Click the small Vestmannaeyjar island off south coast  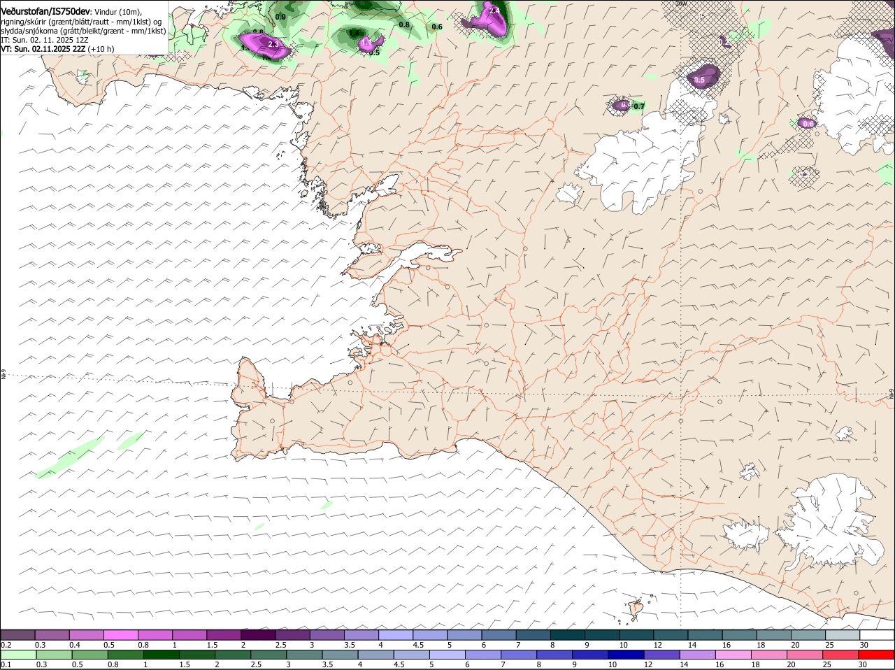(x=636, y=608)
